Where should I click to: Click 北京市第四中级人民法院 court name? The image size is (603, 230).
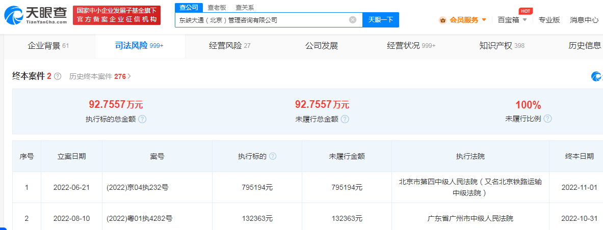470,187
